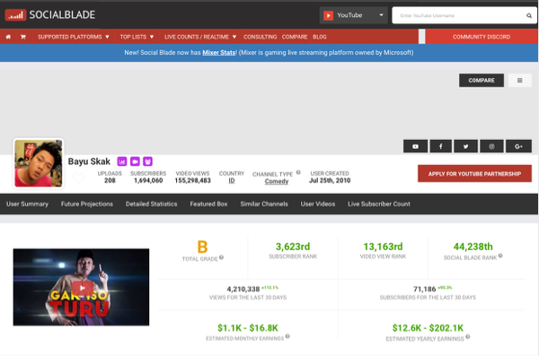Click the purple video camera badge
Screen dimensions: 539x356
click(135, 161)
